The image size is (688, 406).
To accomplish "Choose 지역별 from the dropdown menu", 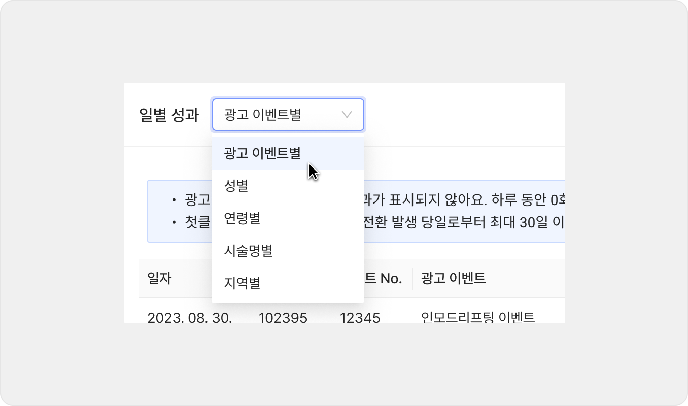I will click(242, 283).
